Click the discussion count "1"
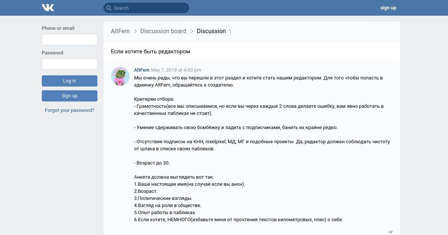 coord(230,31)
